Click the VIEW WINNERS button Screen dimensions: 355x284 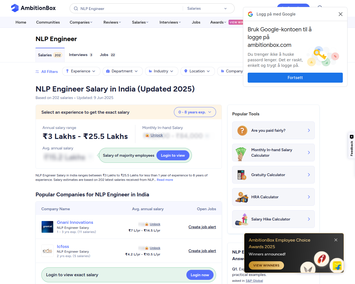pyautogui.click(x=266, y=265)
